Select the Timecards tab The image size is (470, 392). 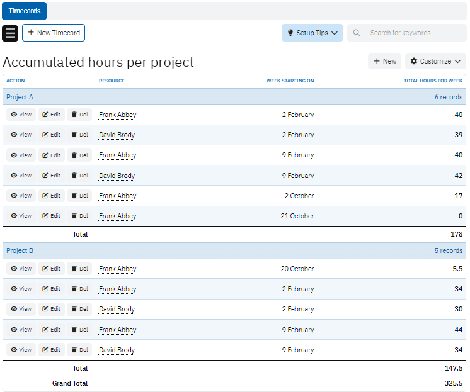tap(23, 11)
